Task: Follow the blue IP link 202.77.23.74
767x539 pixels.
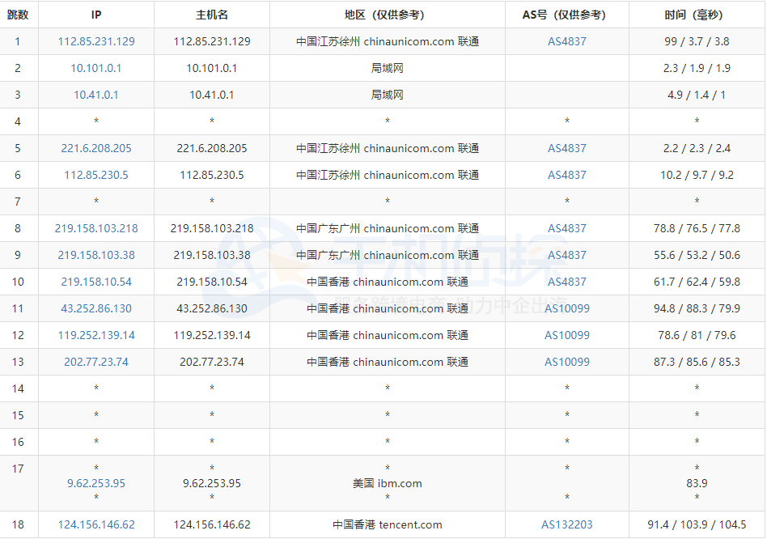Action: pyautogui.click(x=96, y=362)
